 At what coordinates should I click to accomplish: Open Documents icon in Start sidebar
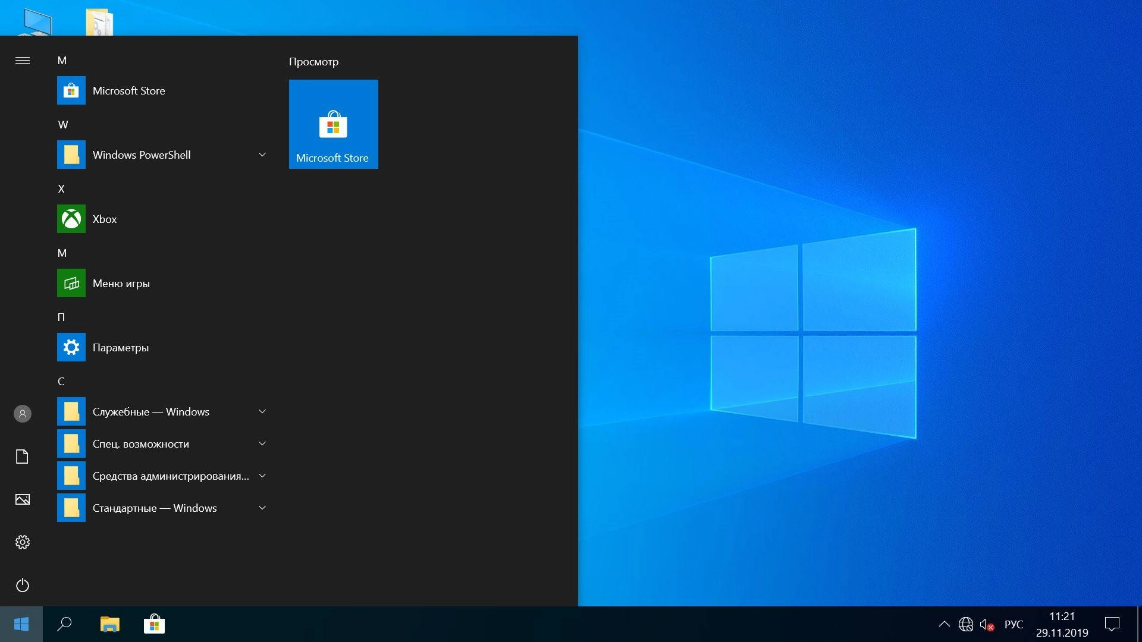pos(23,457)
